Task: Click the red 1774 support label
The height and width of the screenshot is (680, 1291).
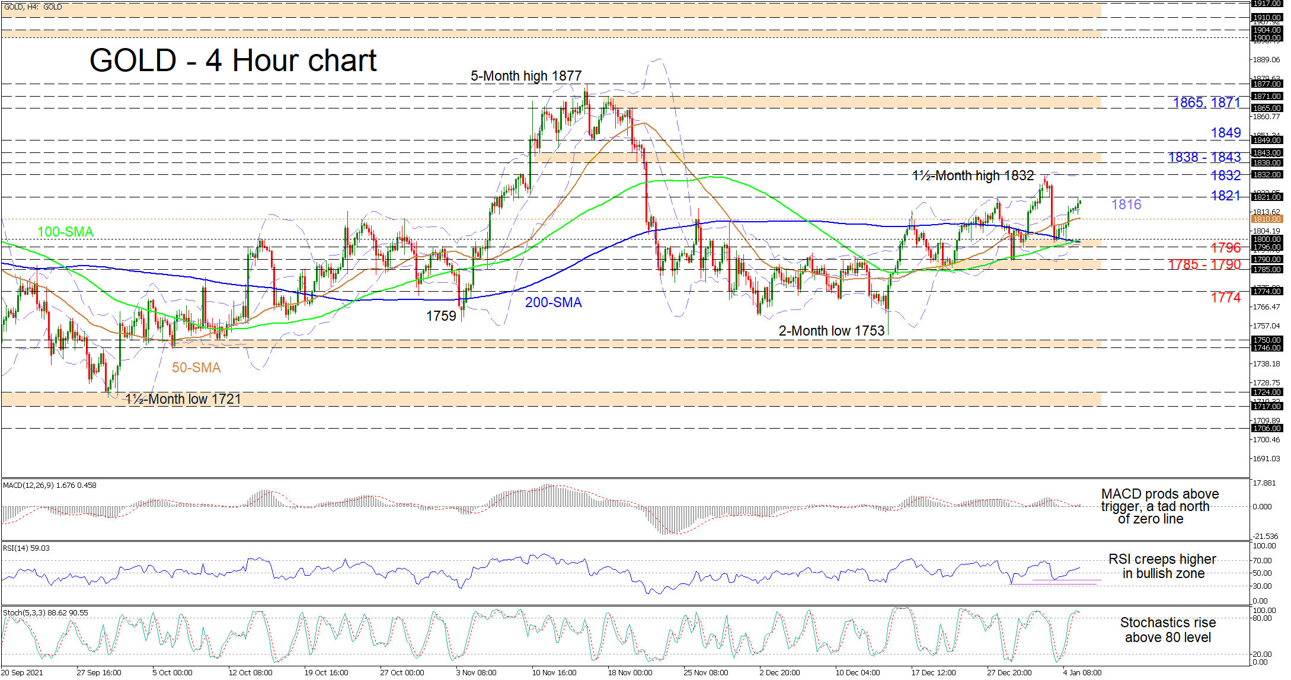Action: click(1225, 298)
